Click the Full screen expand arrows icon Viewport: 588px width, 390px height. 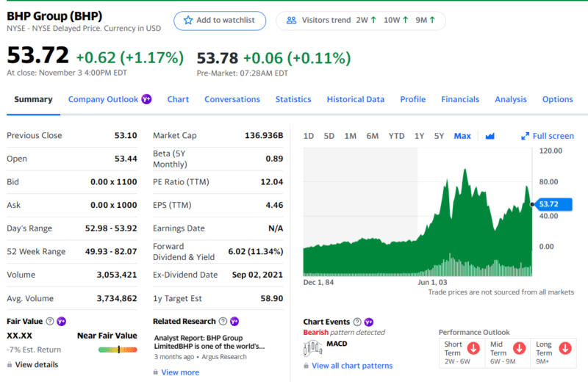(x=525, y=136)
